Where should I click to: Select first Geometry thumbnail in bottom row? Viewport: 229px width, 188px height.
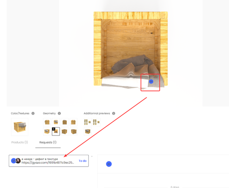[x=47, y=131]
